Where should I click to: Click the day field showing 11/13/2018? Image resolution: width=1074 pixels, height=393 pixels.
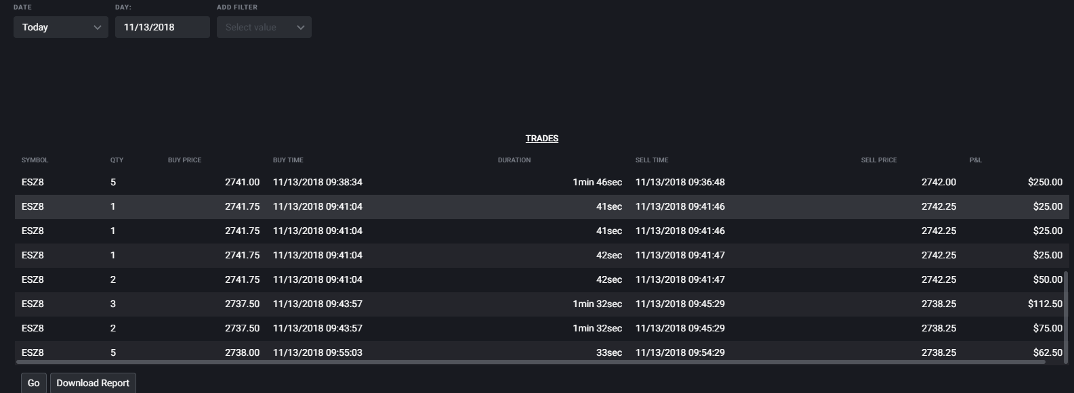[x=162, y=27]
